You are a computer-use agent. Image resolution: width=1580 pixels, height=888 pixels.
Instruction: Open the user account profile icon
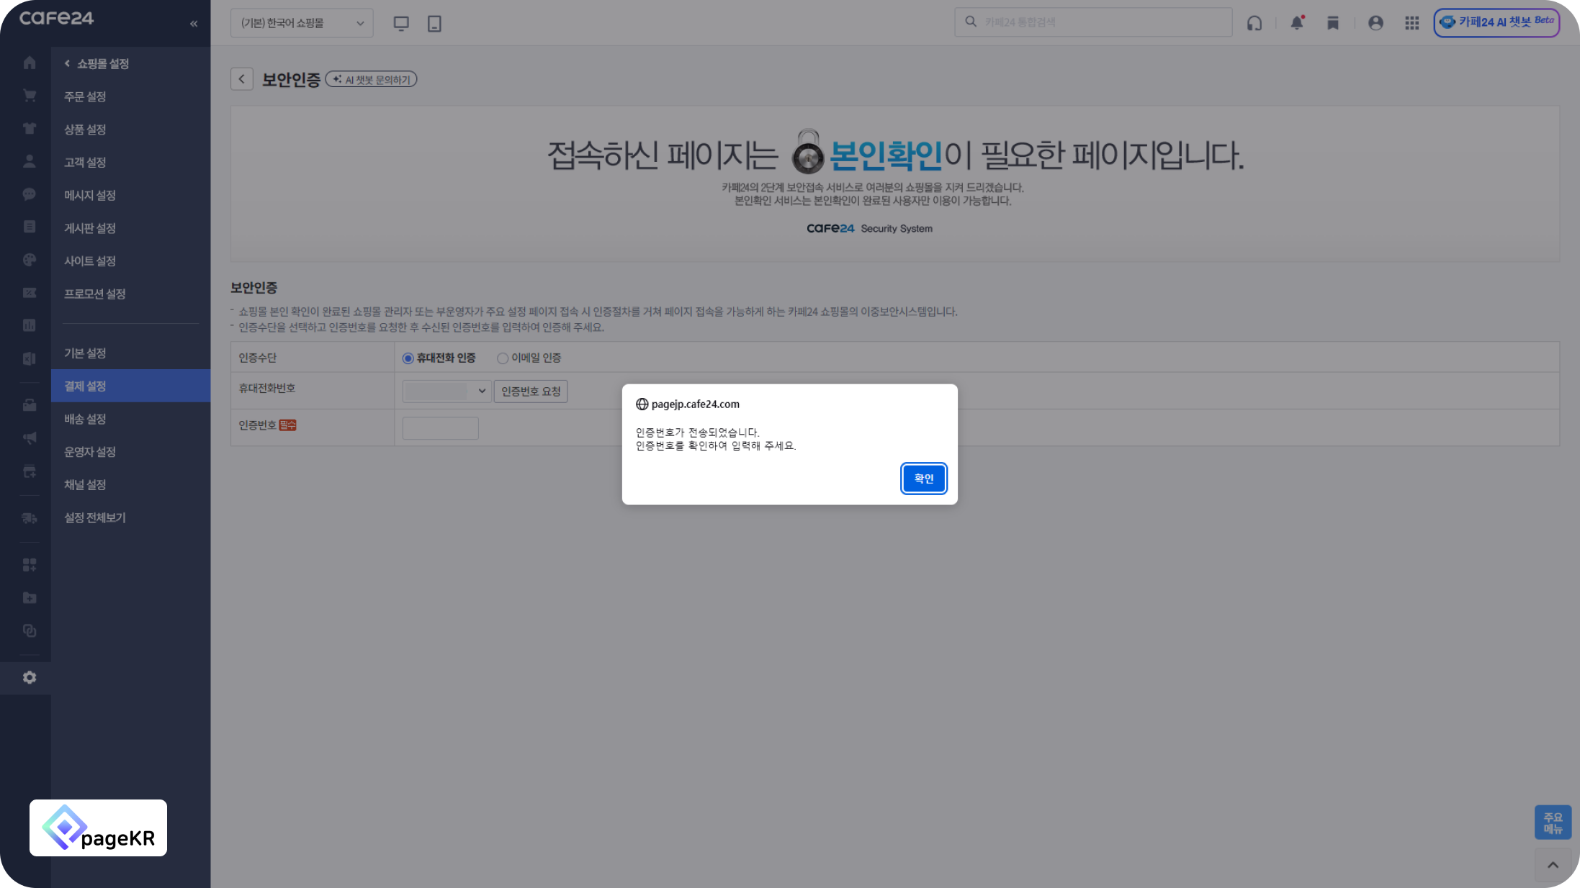[1375, 23]
